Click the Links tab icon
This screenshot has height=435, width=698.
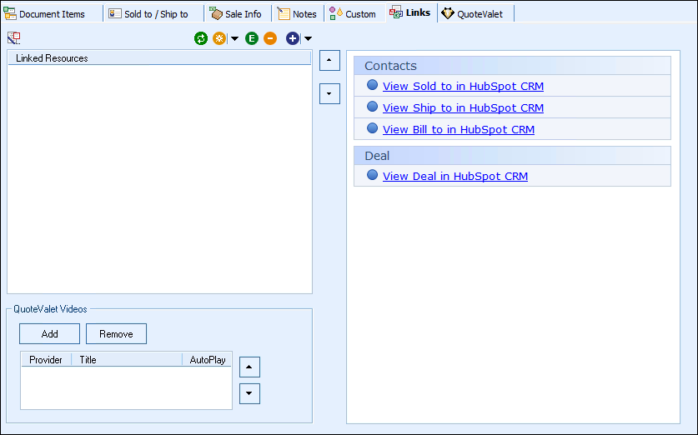[396, 12]
